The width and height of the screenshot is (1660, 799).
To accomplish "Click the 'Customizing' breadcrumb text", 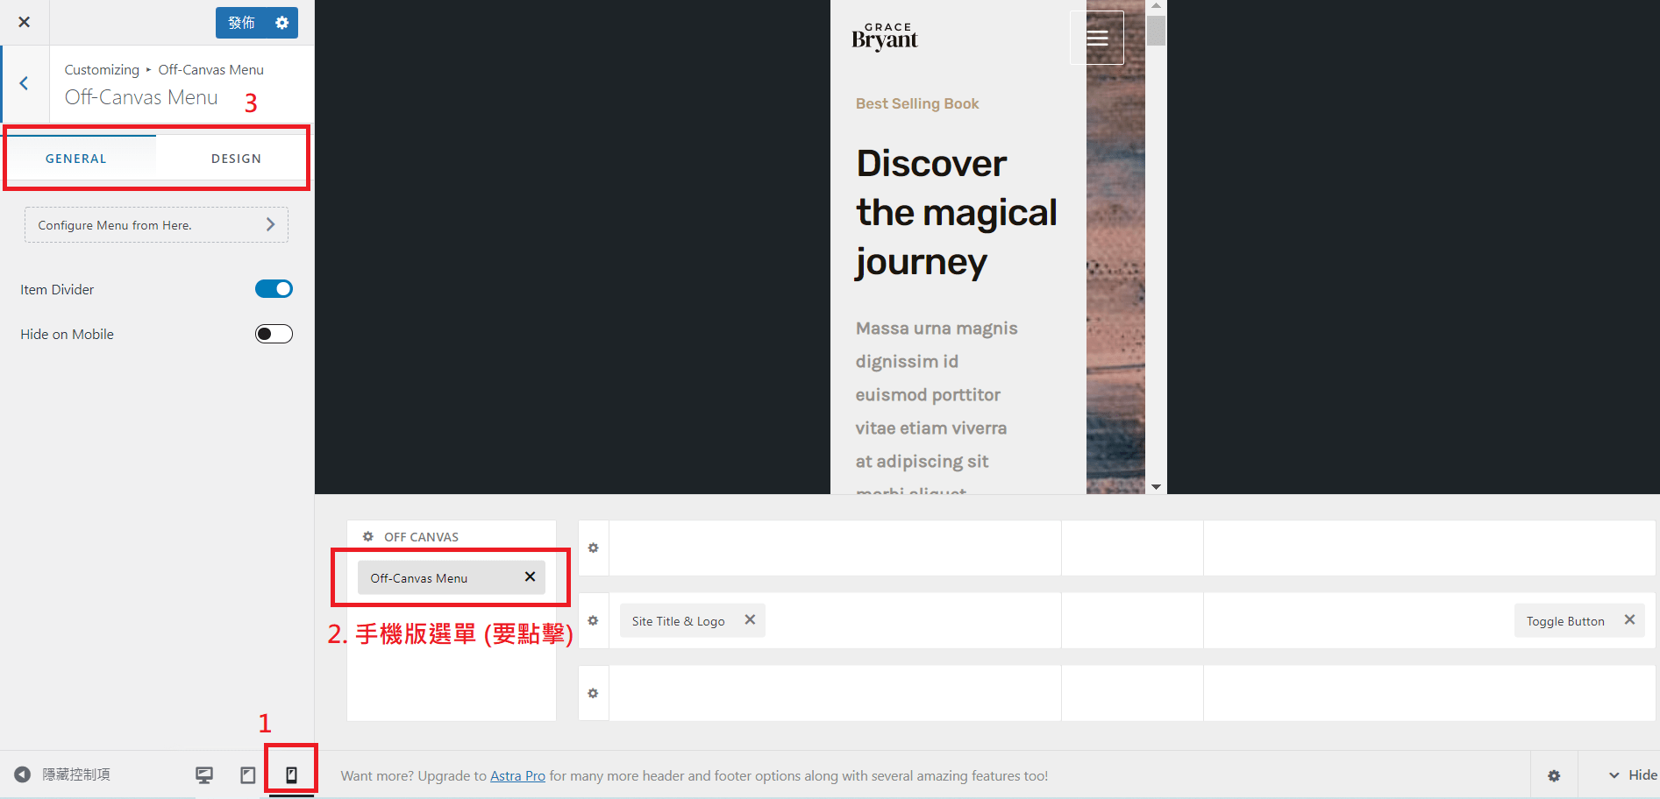I will (x=102, y=70).
